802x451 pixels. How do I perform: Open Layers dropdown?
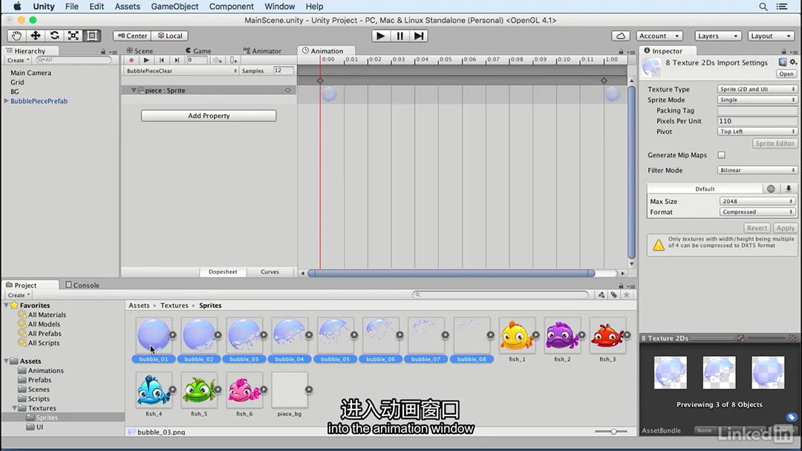718,36
